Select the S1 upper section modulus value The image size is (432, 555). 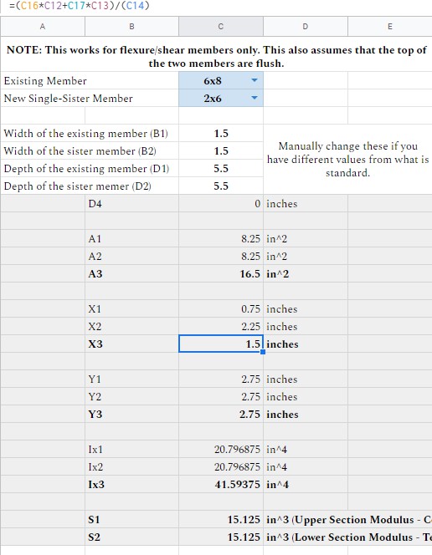221,519
